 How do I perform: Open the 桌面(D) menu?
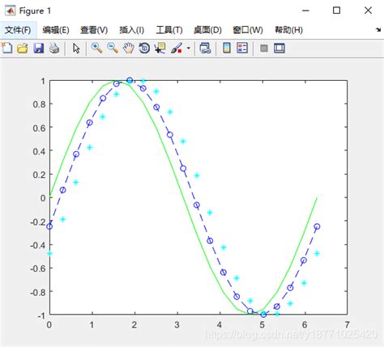pyautogui.click(x=207, y=30)
